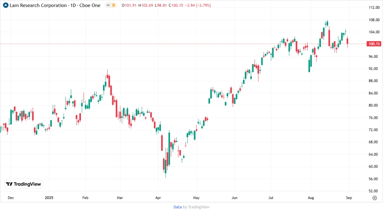Click the 92.00 price axis label
Viewport: 383px width, 212px height.
pyautogui.click(x=374, y=69)
